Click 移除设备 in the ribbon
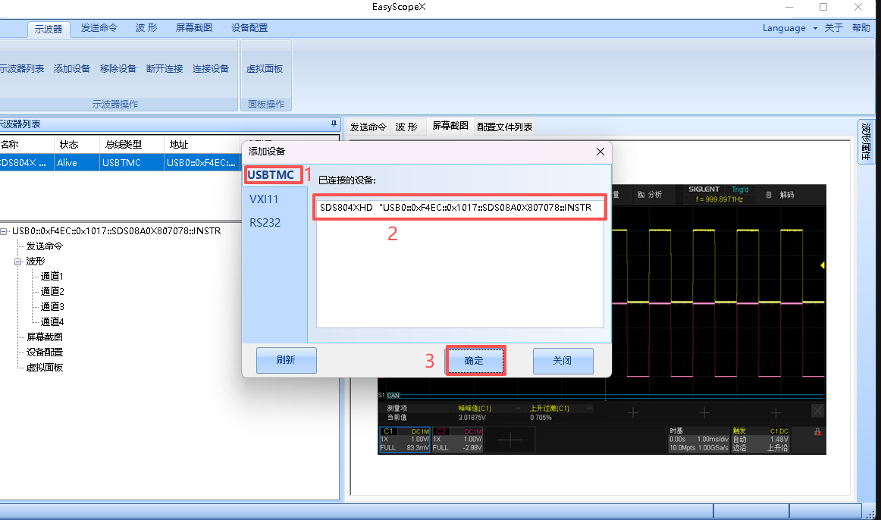This screenshot has height=520, width=881. (x=118, y=68)
